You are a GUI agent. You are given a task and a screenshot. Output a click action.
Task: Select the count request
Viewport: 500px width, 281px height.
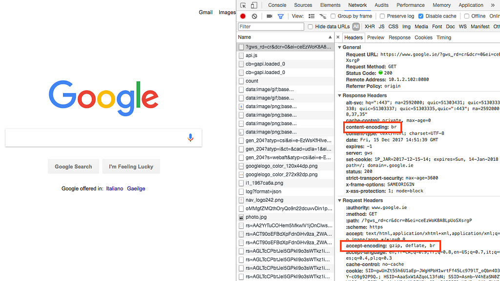[x=285, y=81]
